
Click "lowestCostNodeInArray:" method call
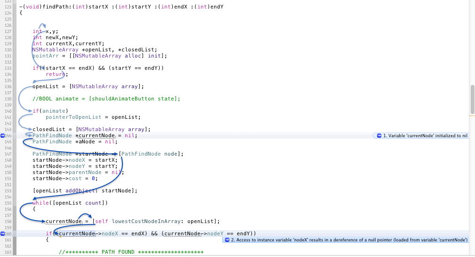(148, 222)
